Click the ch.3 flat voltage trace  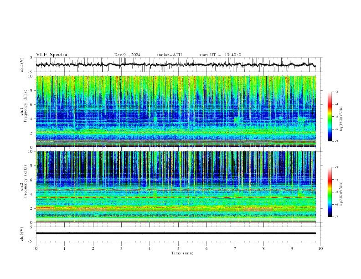(175, 233)
